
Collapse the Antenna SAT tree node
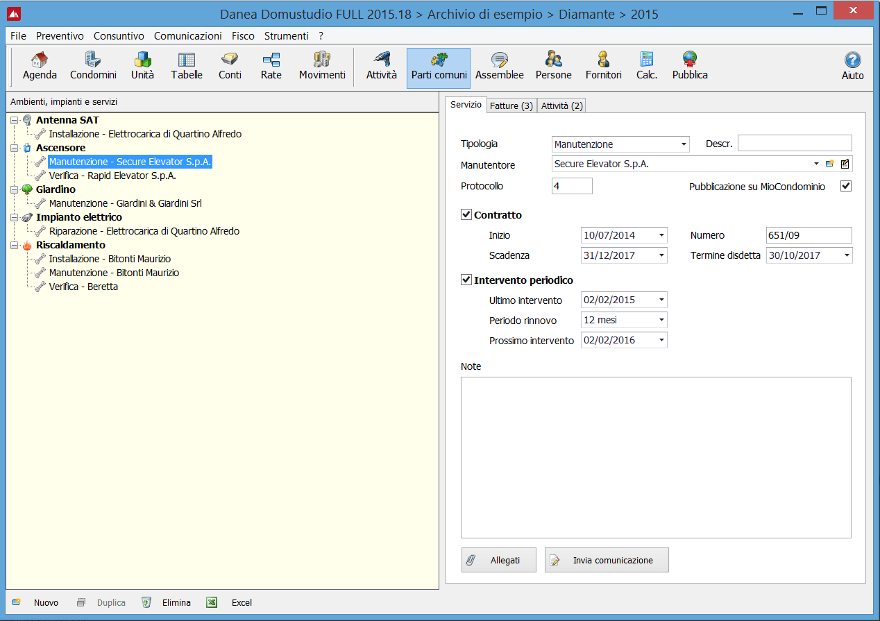coord(14,120)
